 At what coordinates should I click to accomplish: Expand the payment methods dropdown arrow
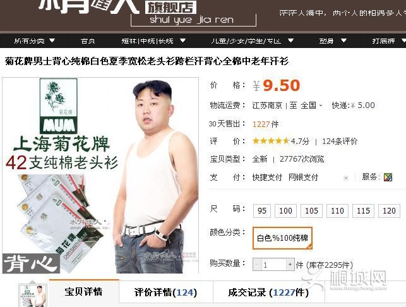tap(345, 178)
